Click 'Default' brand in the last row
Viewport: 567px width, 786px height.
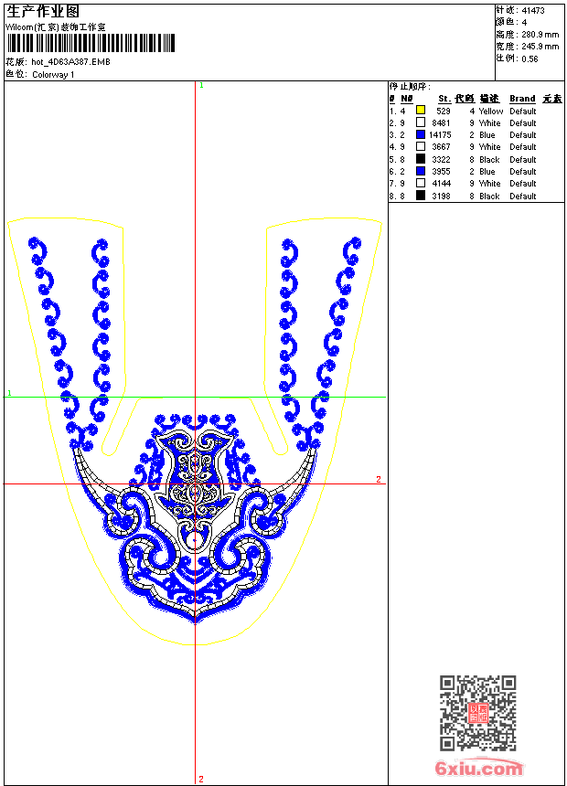pyautogui.click(x=523, y=196)
